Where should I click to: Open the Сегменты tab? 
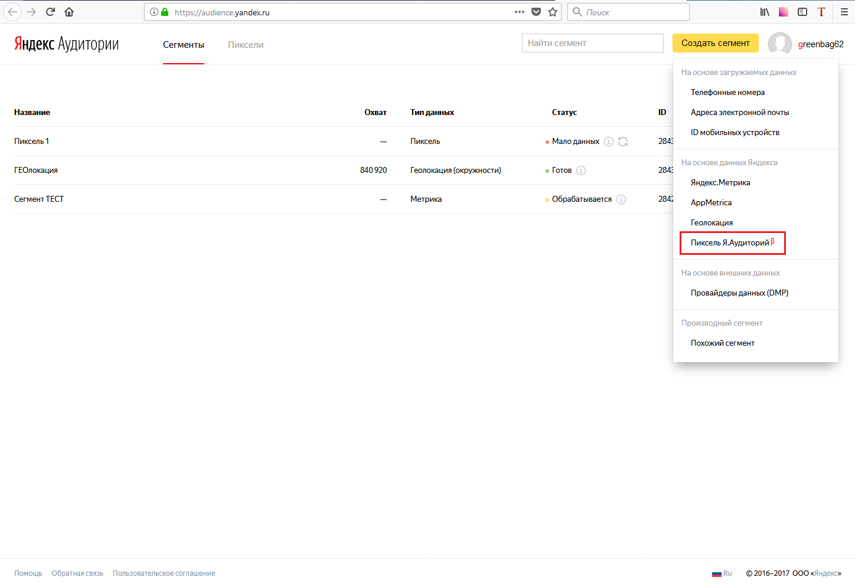[184, 45]
